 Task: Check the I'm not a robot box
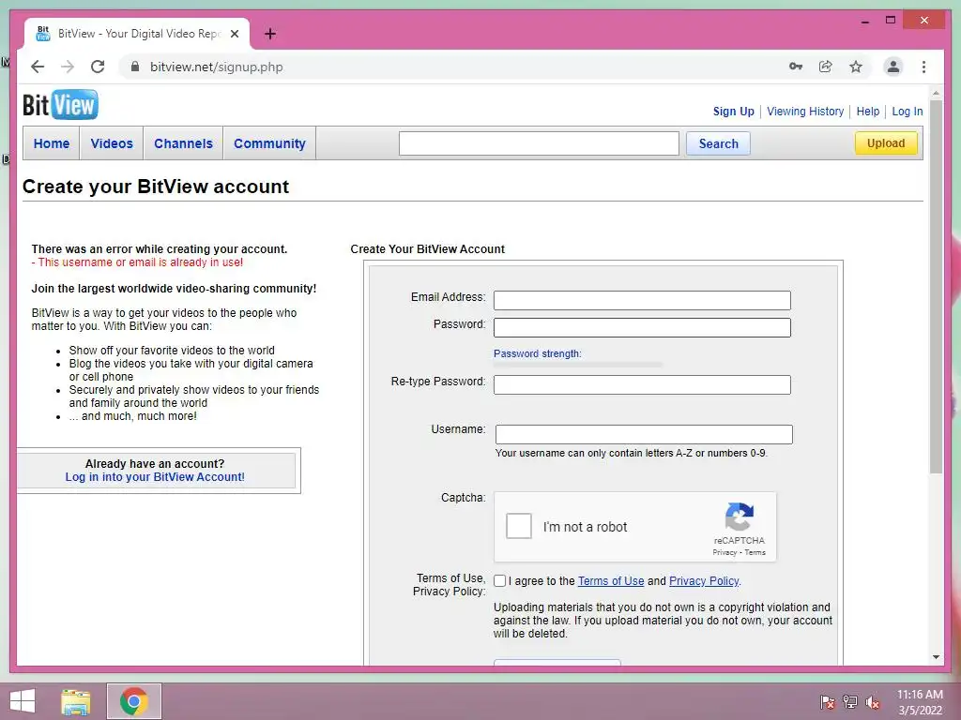point(518,527)
